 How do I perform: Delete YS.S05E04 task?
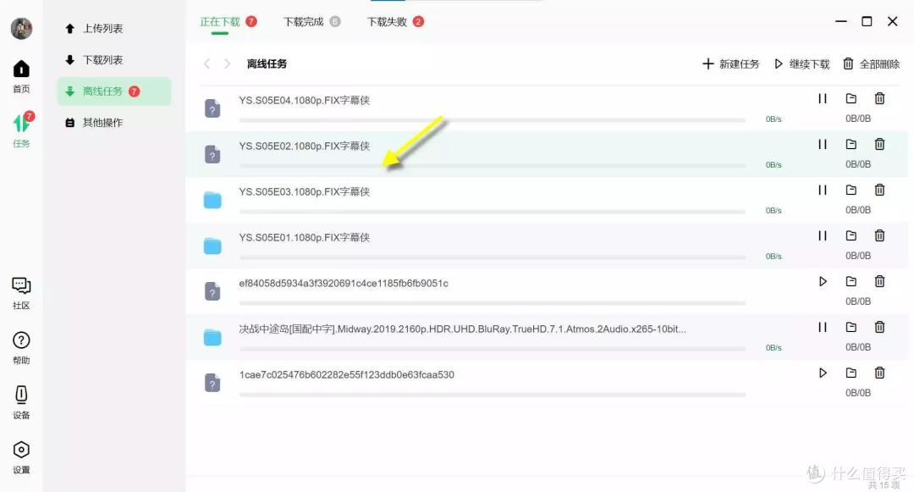tap(879, 98)
